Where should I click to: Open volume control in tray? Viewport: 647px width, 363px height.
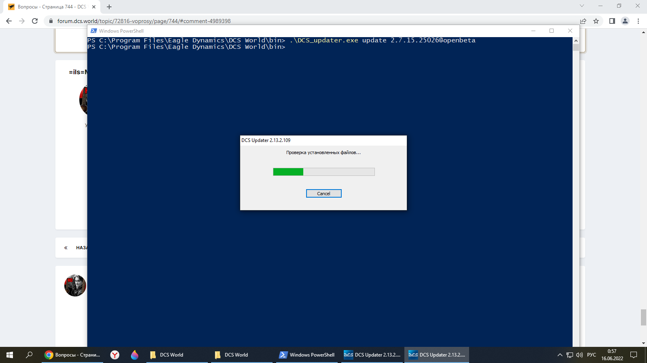[579, 355]
